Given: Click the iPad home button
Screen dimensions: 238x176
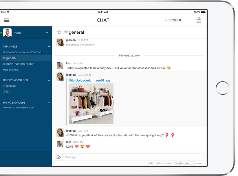Looking at the screenshot, I should pos(222,88).
